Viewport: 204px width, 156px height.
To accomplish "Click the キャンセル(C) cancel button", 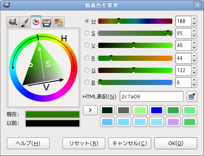I will [x=130, y=143].
